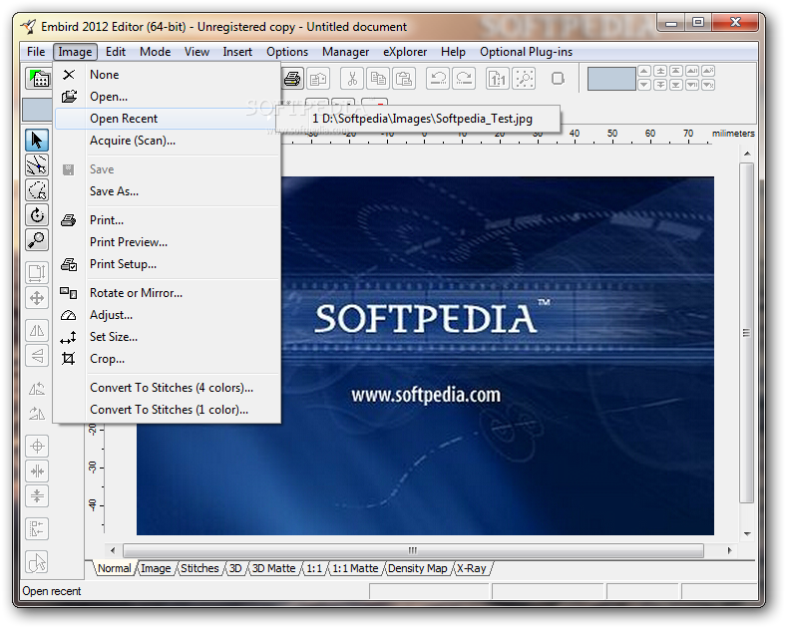This screenshot has height=628, width=786.
Task: Choose Print Setup... menu entry
Action: click(x=167, y=264)
